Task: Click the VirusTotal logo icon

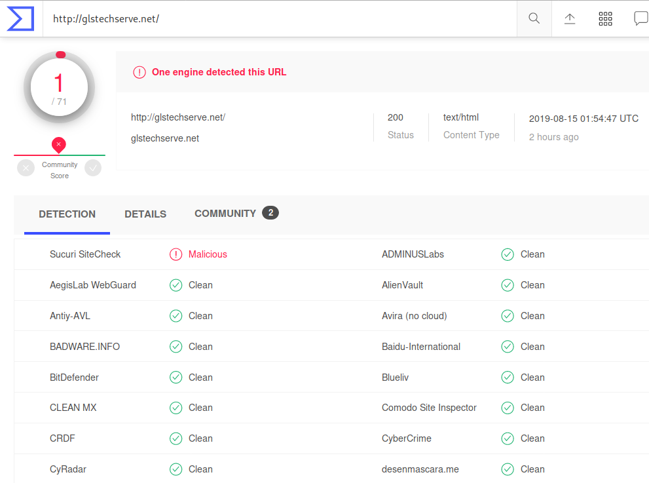Action: (21, 18)
